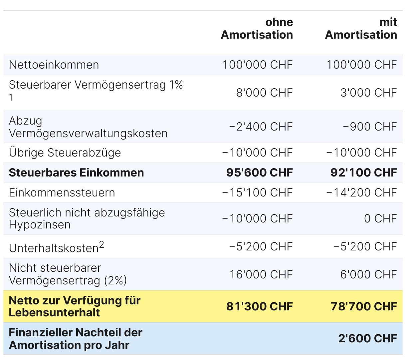Click the −900 CHF cell

[370, 127]
